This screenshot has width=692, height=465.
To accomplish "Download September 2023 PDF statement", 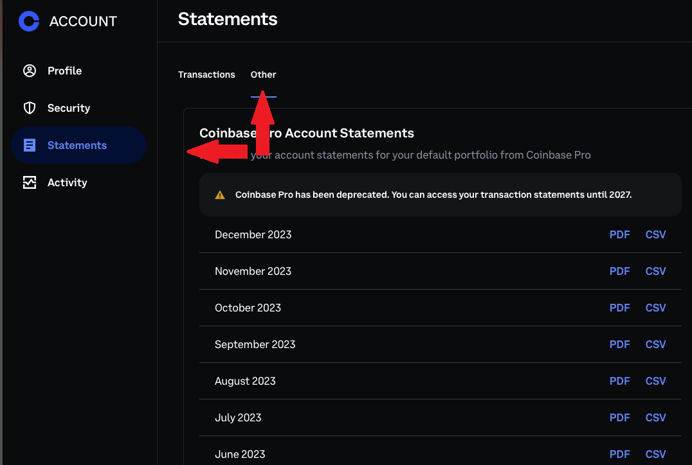I will [x=619, y=344].
